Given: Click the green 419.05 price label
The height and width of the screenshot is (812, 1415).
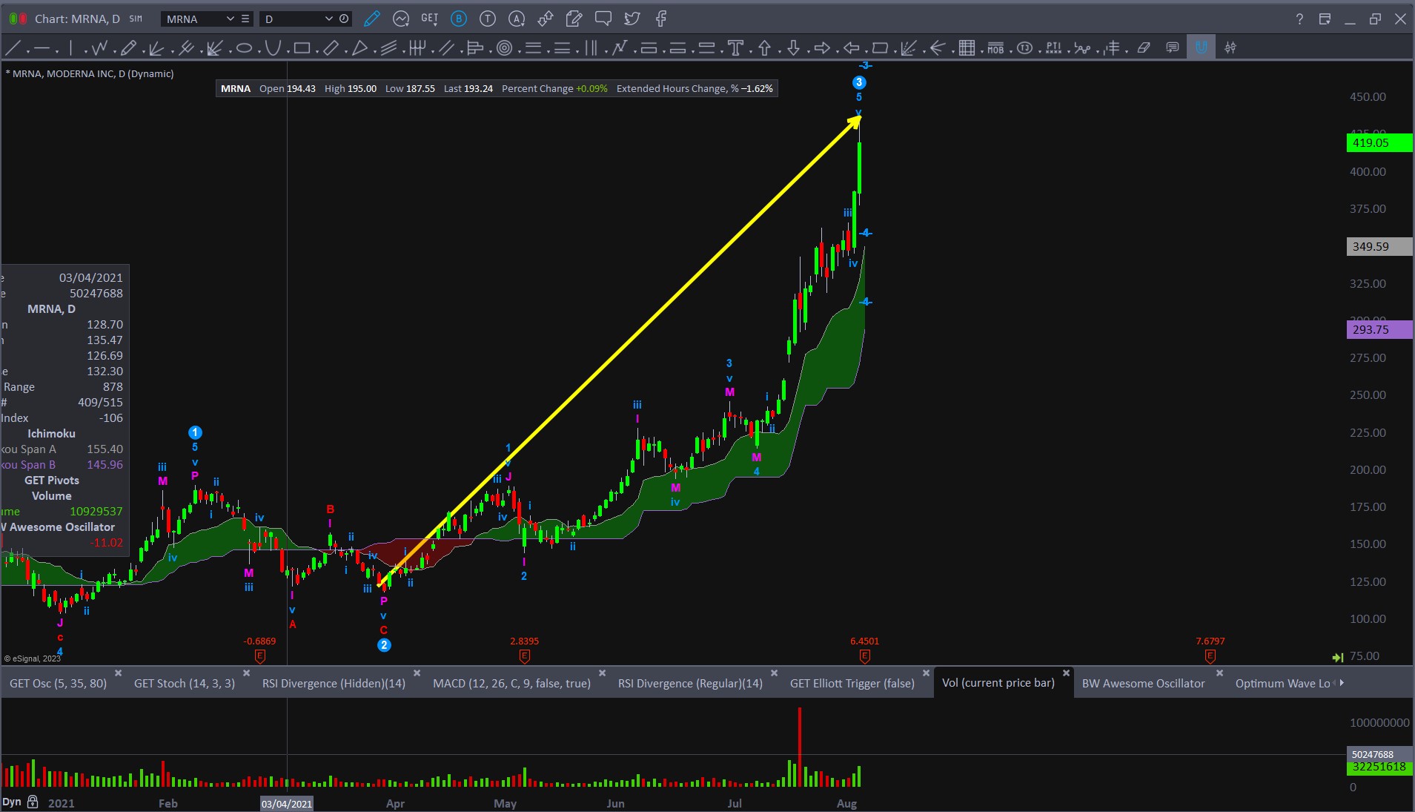Looking at the screenshot, I should pos(1379,142).
